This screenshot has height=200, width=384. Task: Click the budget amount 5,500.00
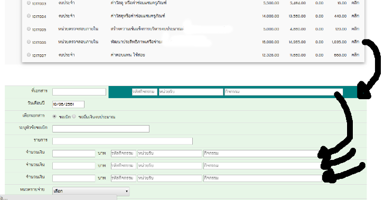coord(271,3)
